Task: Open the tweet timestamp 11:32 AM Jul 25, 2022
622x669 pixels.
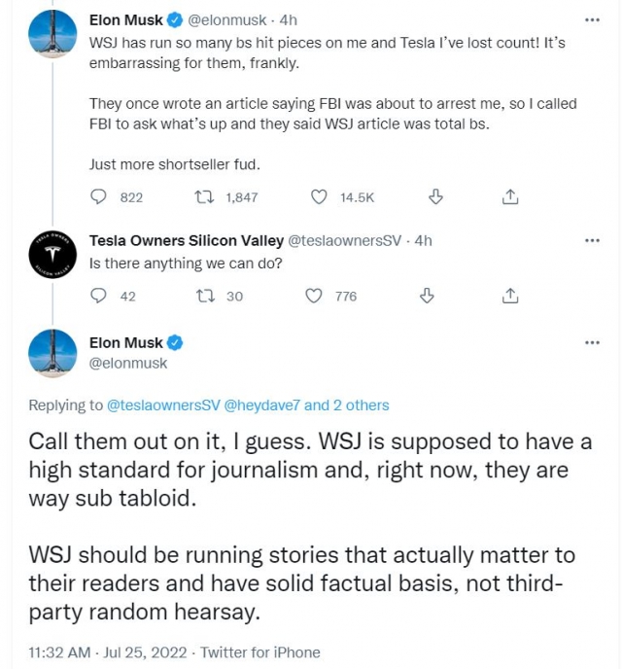Action: (x=108, y=652)
